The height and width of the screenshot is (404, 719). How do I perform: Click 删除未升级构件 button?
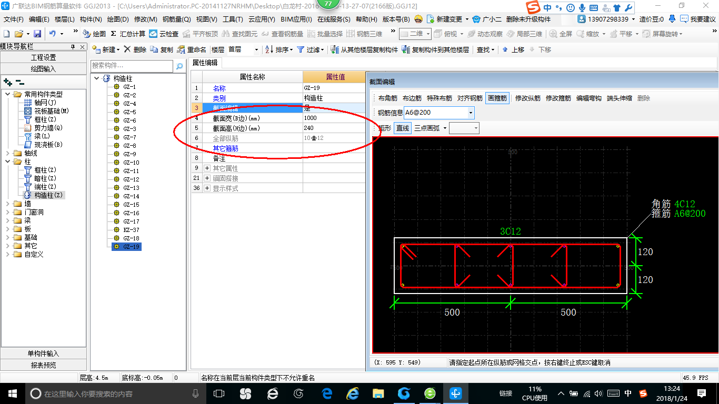pos(528,19)
